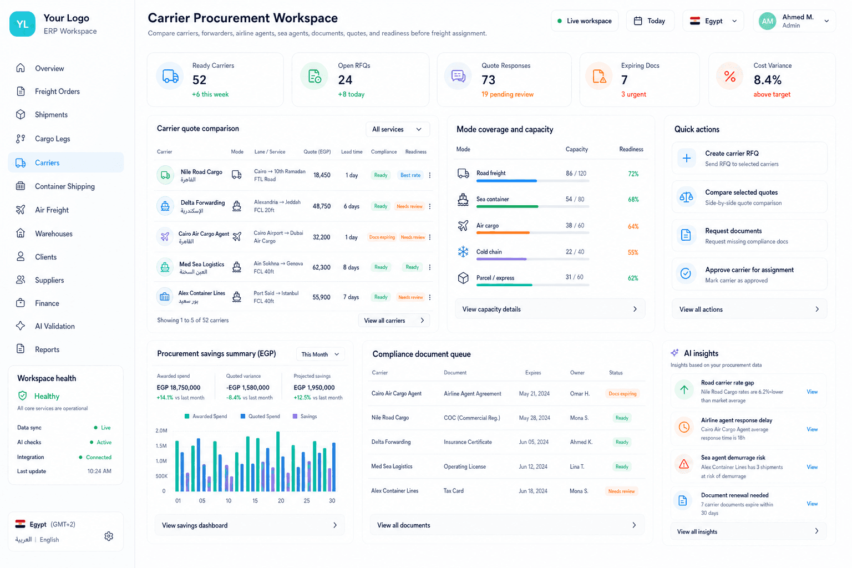The width and height of the screenshot is (852, 568).
Task: Open Air Freight in sidebar
Action: (66, 210)
